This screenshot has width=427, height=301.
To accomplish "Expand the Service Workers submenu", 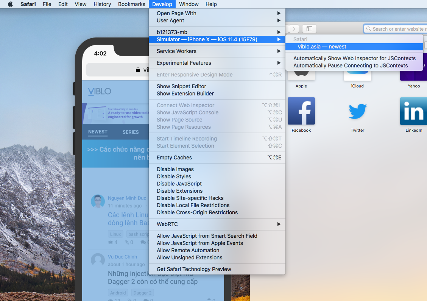I will [x=217, y=51].
